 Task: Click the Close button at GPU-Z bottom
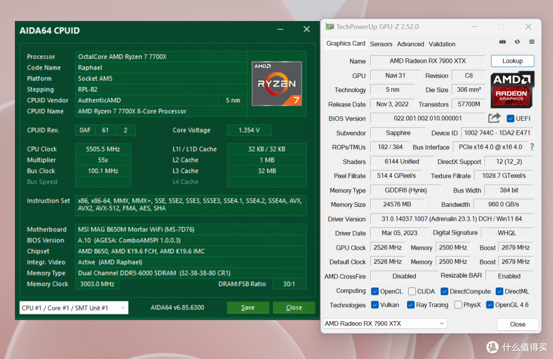(x=517, y=325)
